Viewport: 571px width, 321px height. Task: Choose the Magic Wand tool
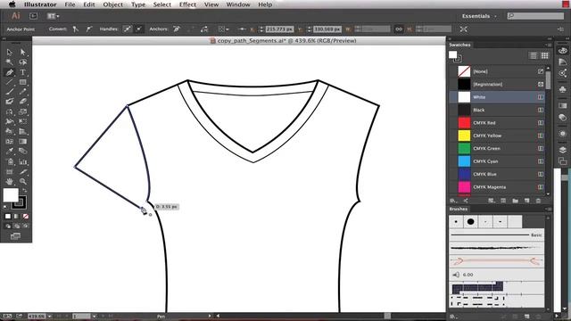coord(10,62)
